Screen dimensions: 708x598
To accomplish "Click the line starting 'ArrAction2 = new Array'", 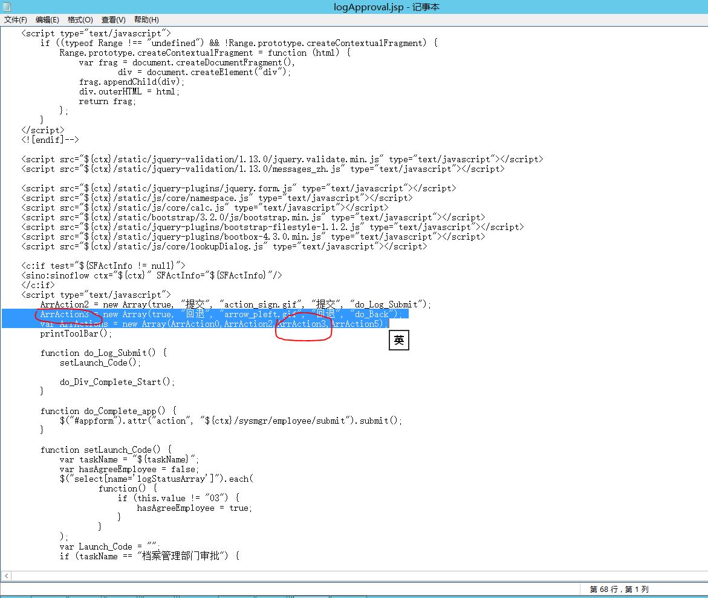I will tap(236, 304).
